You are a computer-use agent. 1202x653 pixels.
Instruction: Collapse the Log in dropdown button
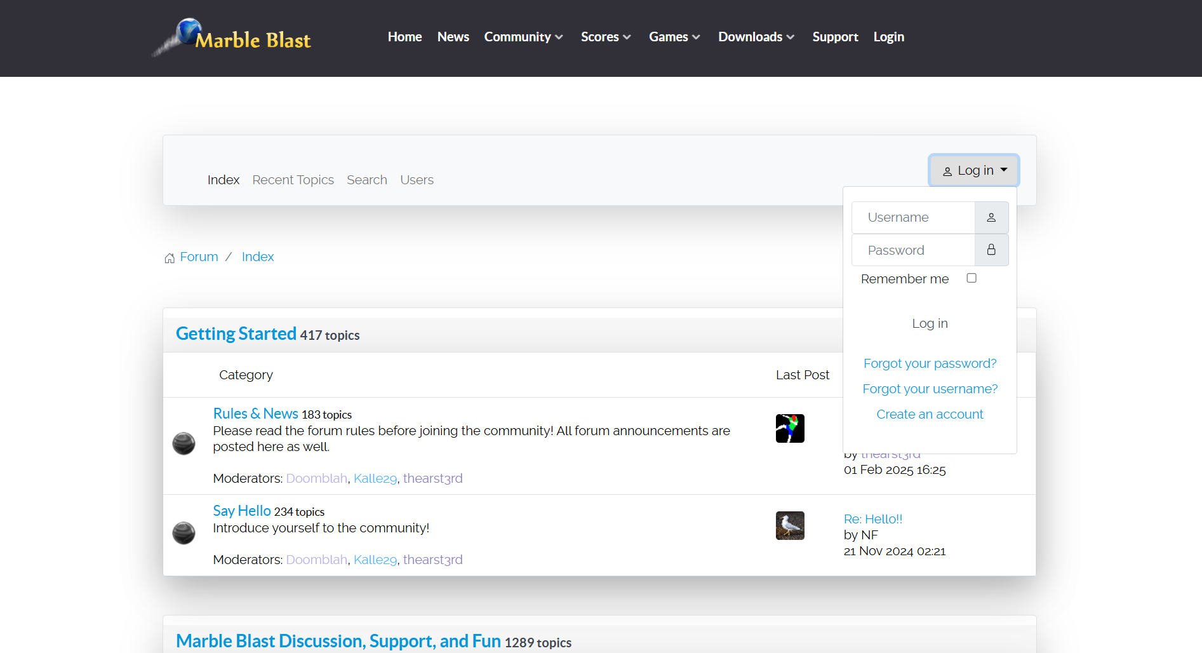tap(974, 171)
